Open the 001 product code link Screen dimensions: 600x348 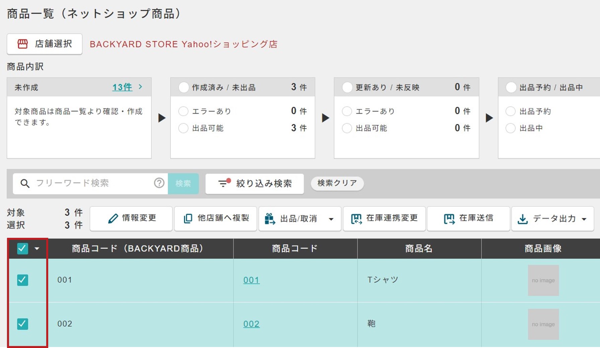tap(251, 280)
